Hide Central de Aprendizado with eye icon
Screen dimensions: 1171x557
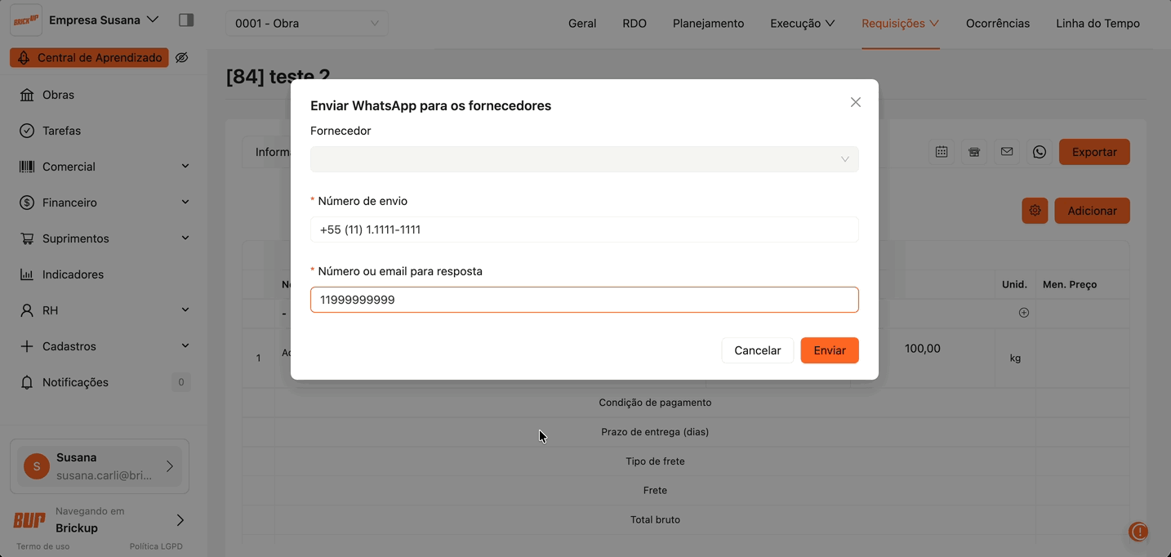click(182, 58)
